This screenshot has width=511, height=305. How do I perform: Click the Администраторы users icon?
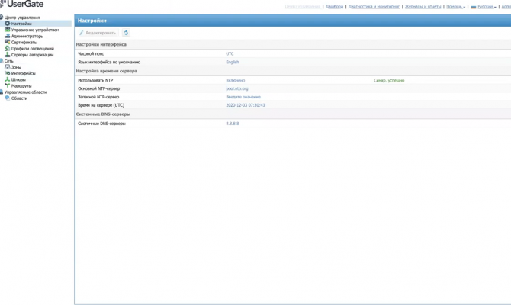[x=7, y=36]
